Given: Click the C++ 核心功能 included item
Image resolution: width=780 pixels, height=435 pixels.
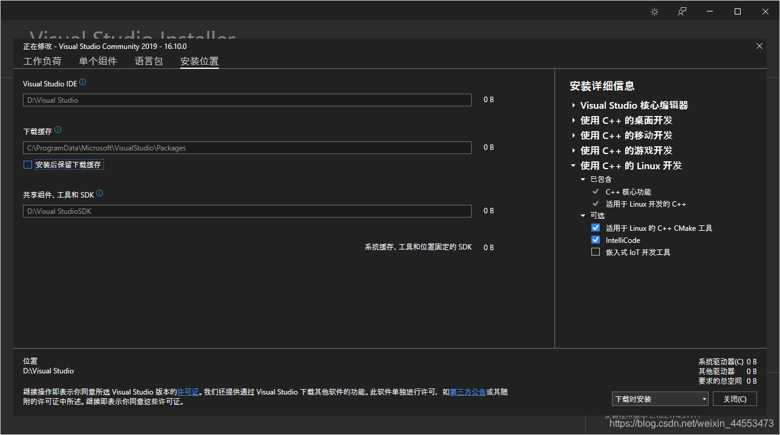Looking at the screenshot, I should (x=628, y=192).
